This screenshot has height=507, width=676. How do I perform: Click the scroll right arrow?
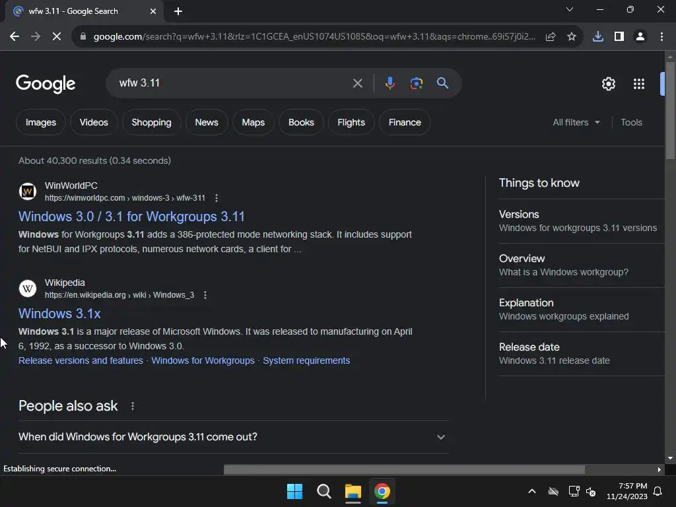659,469
